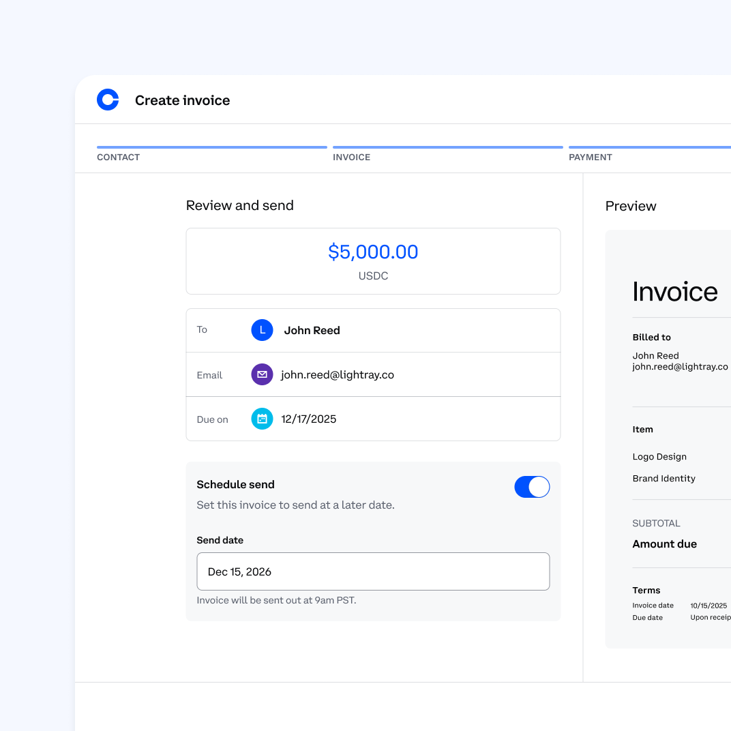Viewport: 731px width, 731px height.
Task: Click the INVOICE progress bar segment
Action: point(447,147)
